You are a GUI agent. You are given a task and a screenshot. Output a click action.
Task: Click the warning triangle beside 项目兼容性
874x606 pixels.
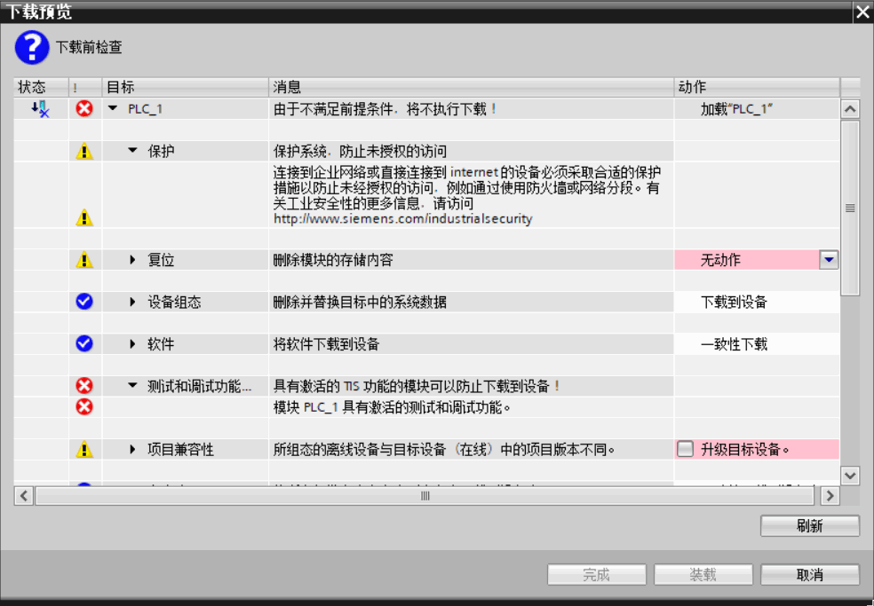(84, 449)
